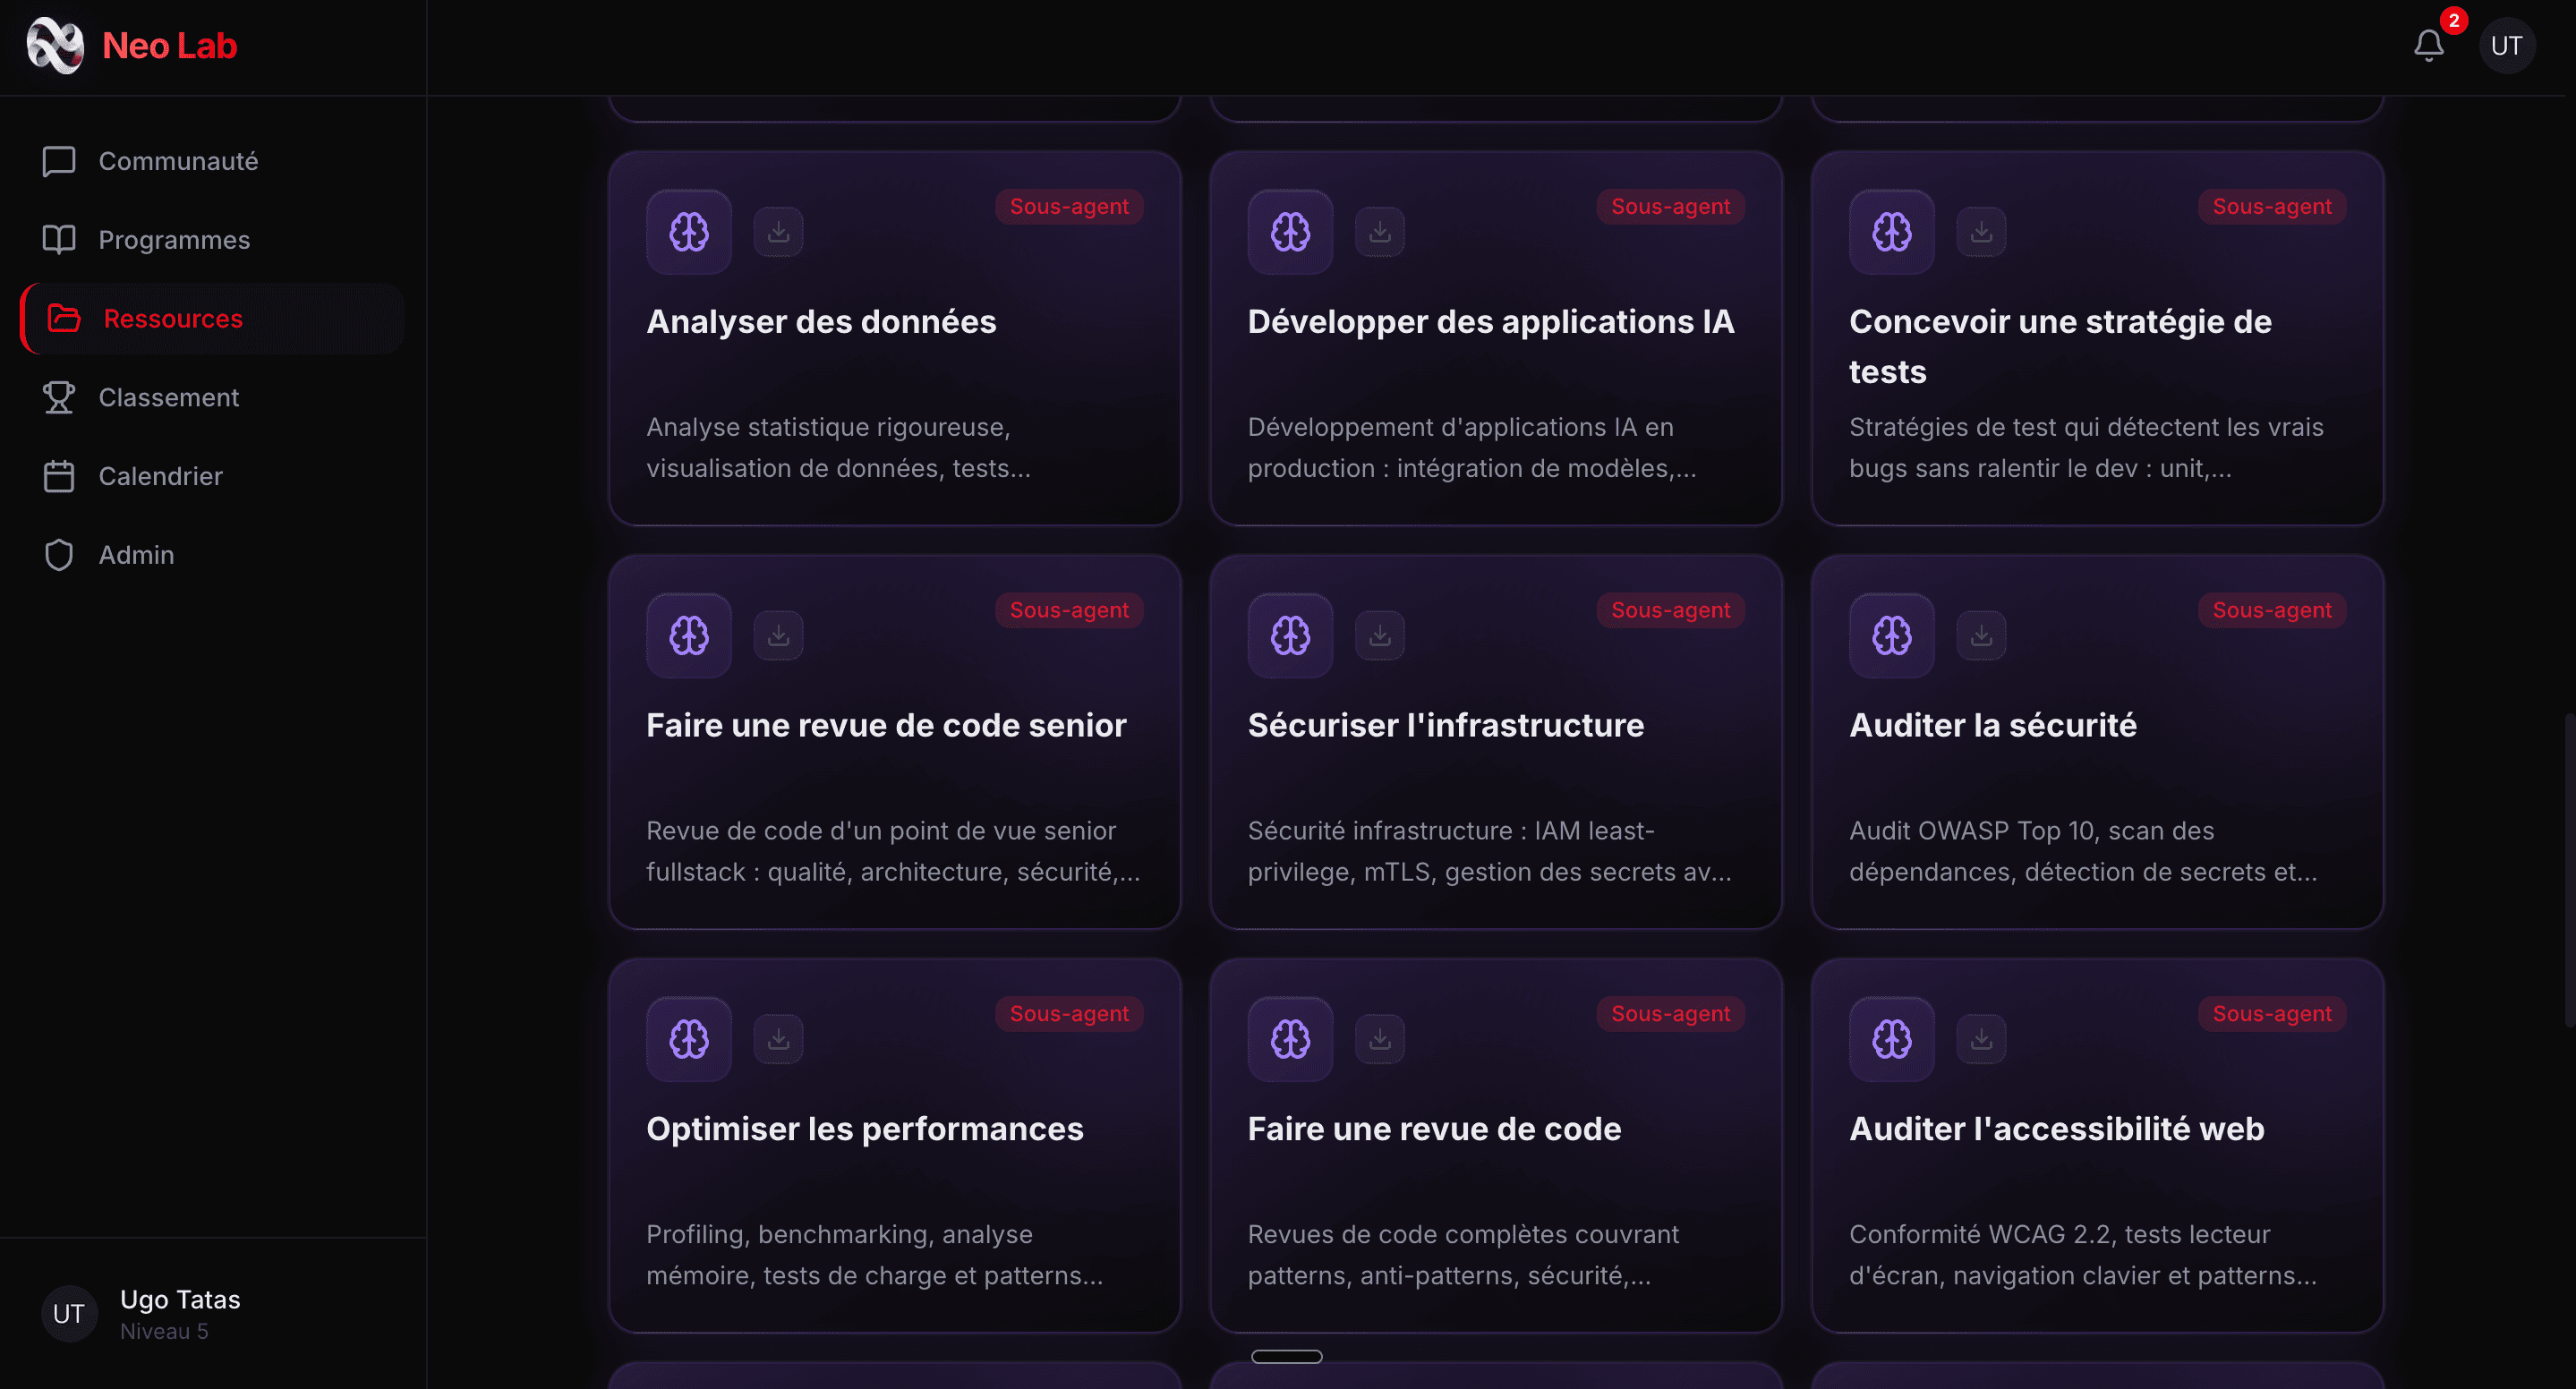The width and height of the screenshot is (2576, 1389).
Task: Open the Programmes section
Action: pos(174,240)
